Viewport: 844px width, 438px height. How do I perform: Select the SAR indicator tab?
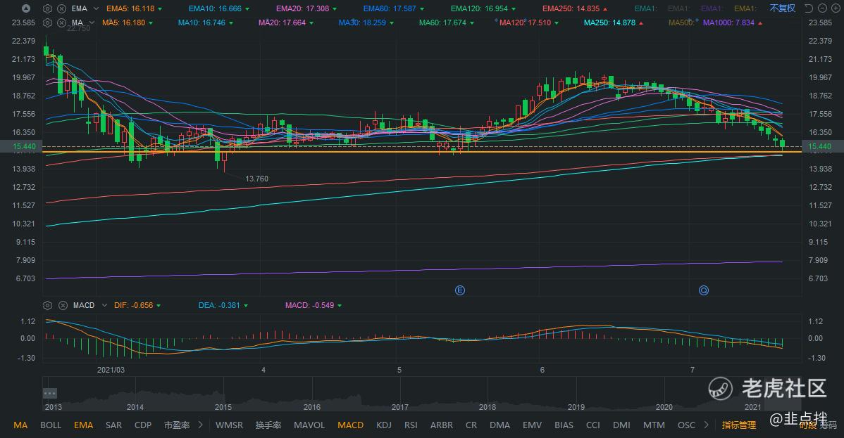click(x=113, y=425)
